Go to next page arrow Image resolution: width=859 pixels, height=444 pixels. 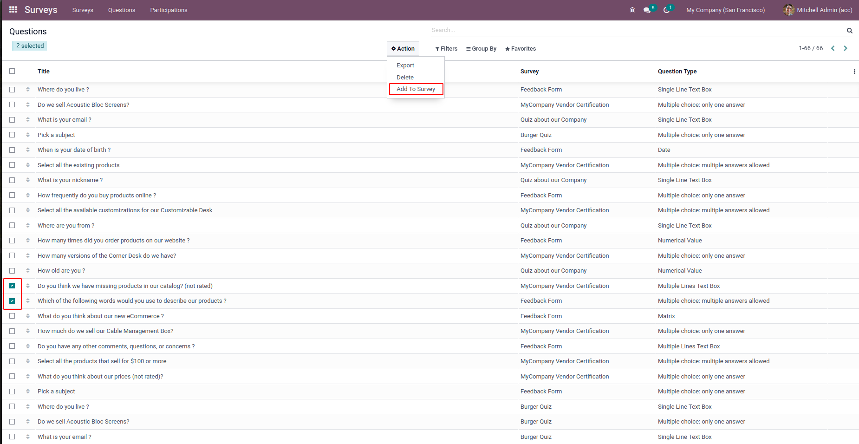(846, 48)
